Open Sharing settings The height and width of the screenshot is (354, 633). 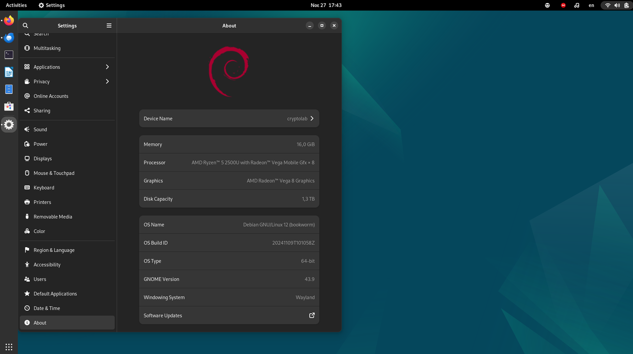67,111
